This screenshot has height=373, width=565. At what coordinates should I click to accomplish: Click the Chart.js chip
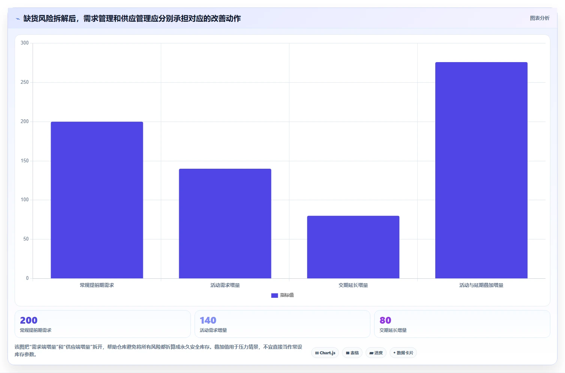pyautogui.click(x=325, y=353)
